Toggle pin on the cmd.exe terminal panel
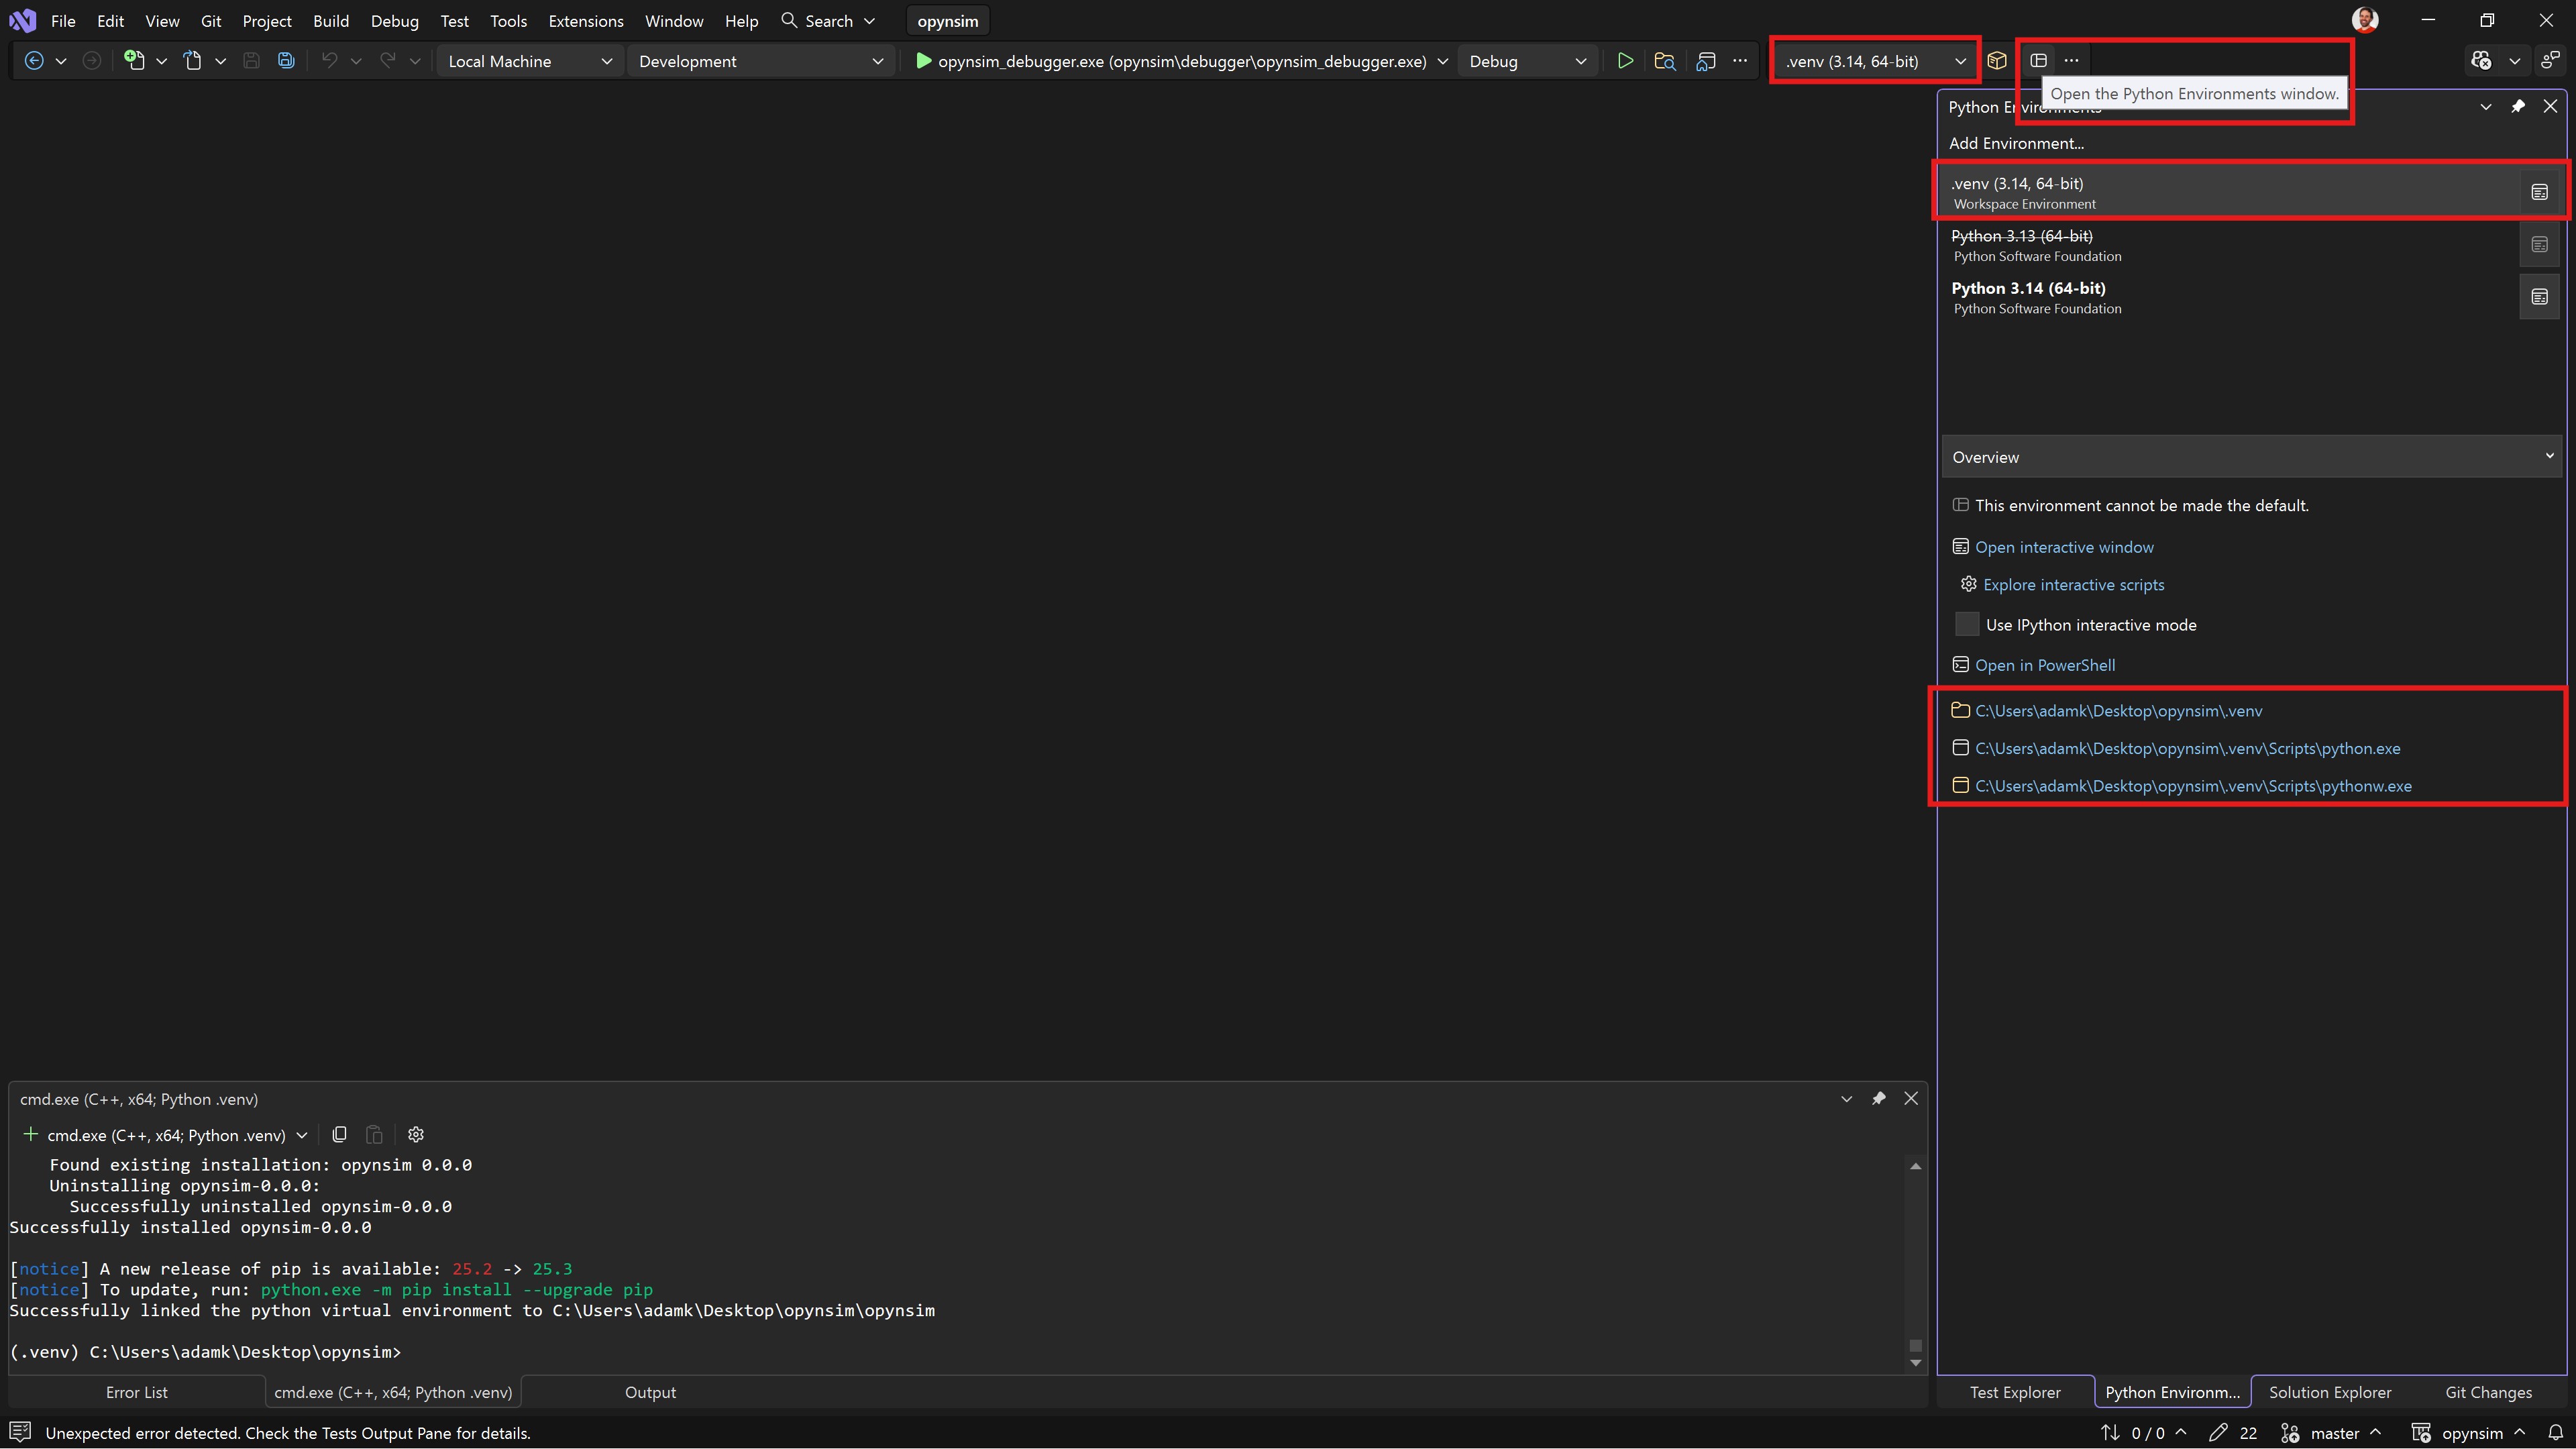The height and width of the screenshot is (1449, 2576). 1878,1098
